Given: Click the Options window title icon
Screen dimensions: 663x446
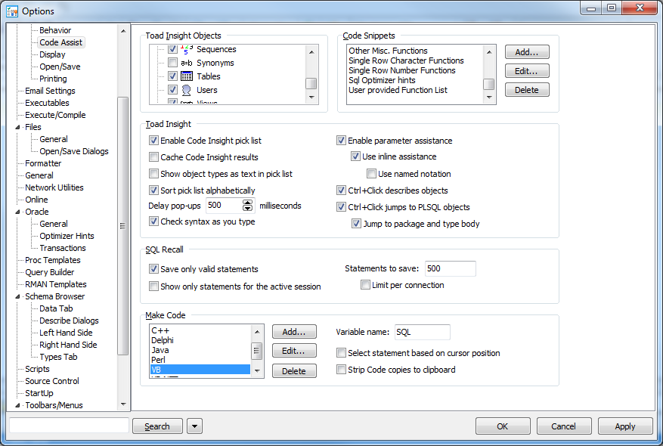Looking at the screenshot, I should (12, 11).
